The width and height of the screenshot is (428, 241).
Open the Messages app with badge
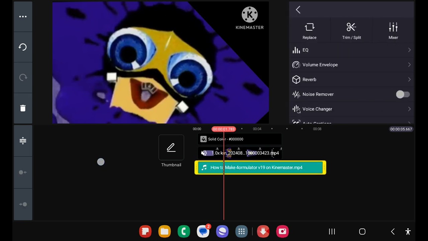tap(203, 231)
